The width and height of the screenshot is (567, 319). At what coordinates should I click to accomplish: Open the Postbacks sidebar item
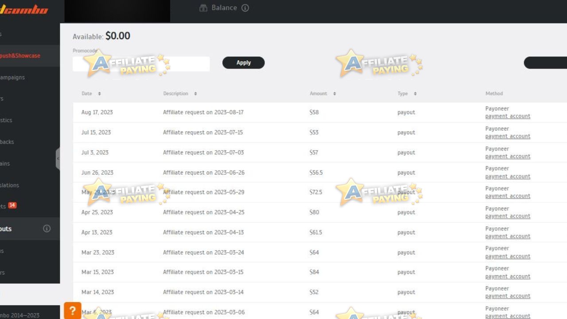(x=7, y=142)
